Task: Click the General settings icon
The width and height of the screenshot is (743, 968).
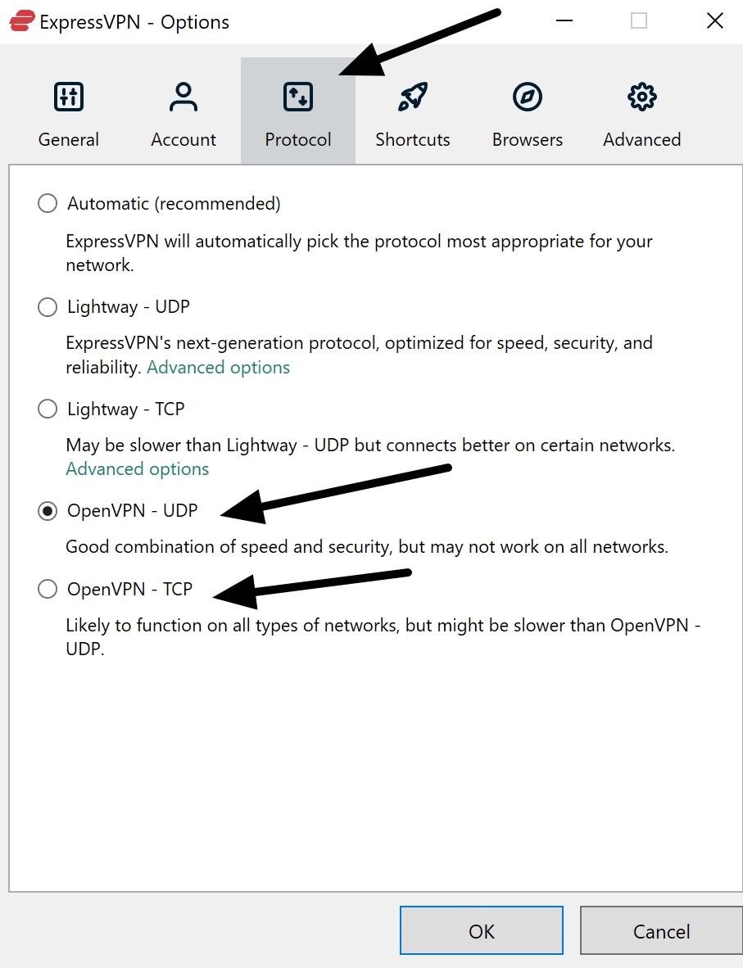Action: pos(68,96)
